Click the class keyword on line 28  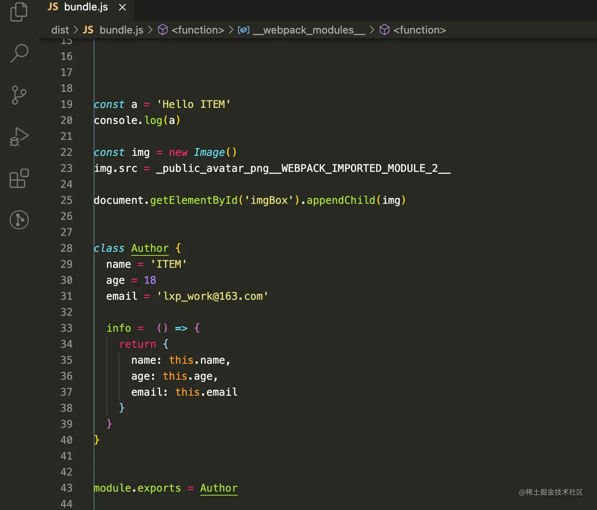(x=109, y=248)
